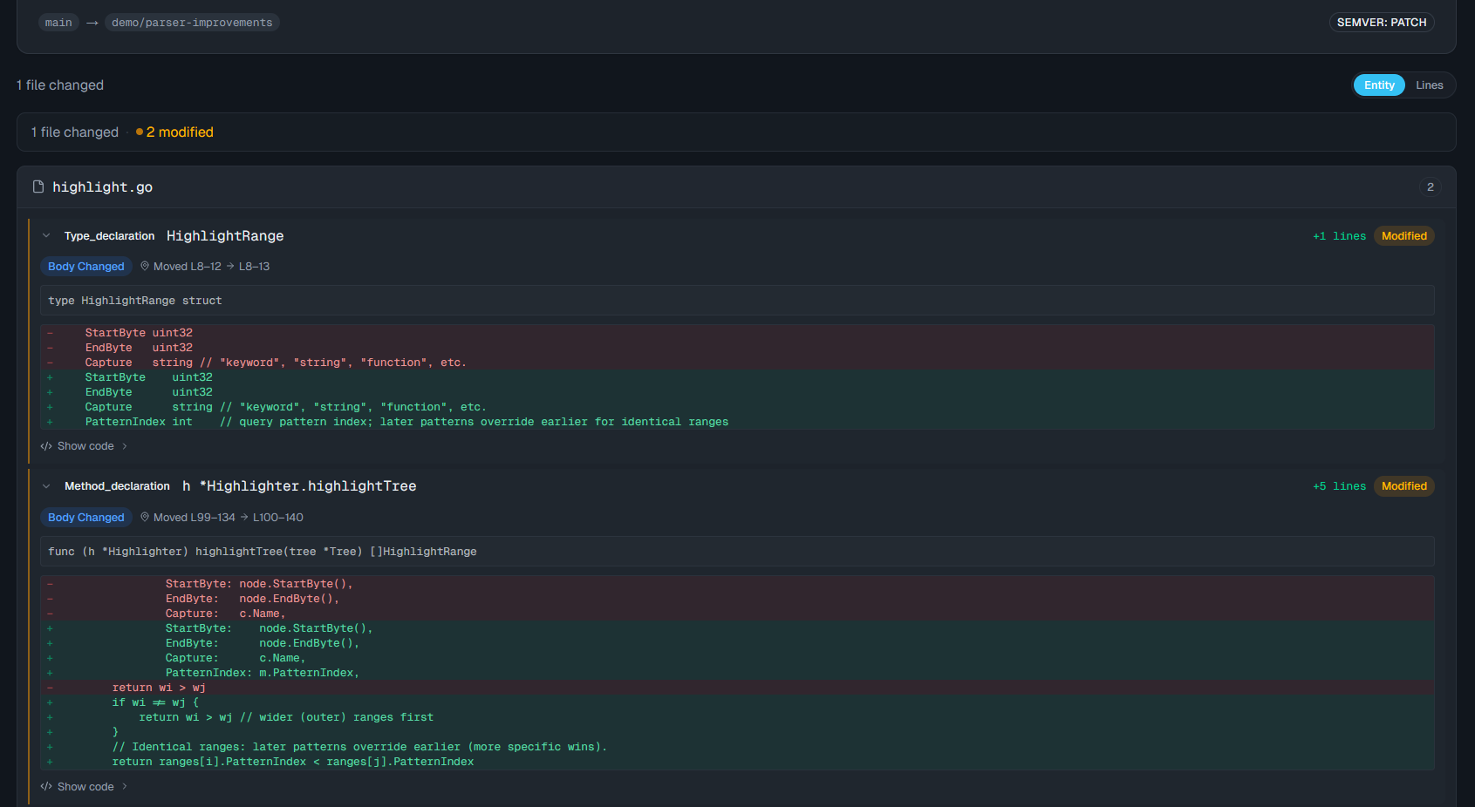Expand Show code for HighlightRange
The height and width of the screenshot is (807, 1475).
click(x=85, y=446)
